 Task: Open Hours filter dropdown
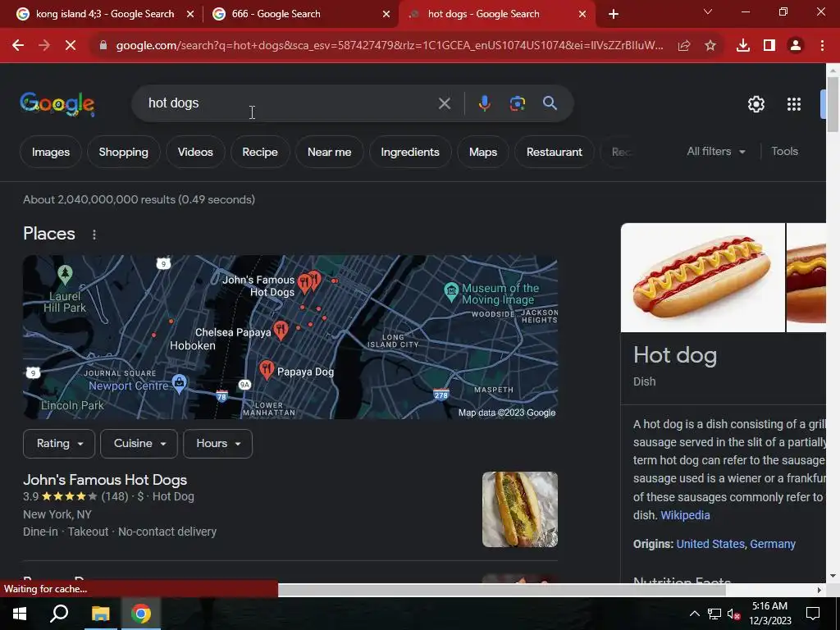point(217,444)
